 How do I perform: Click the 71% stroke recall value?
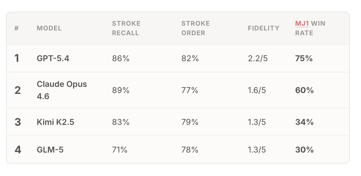[x=120, y=150]
